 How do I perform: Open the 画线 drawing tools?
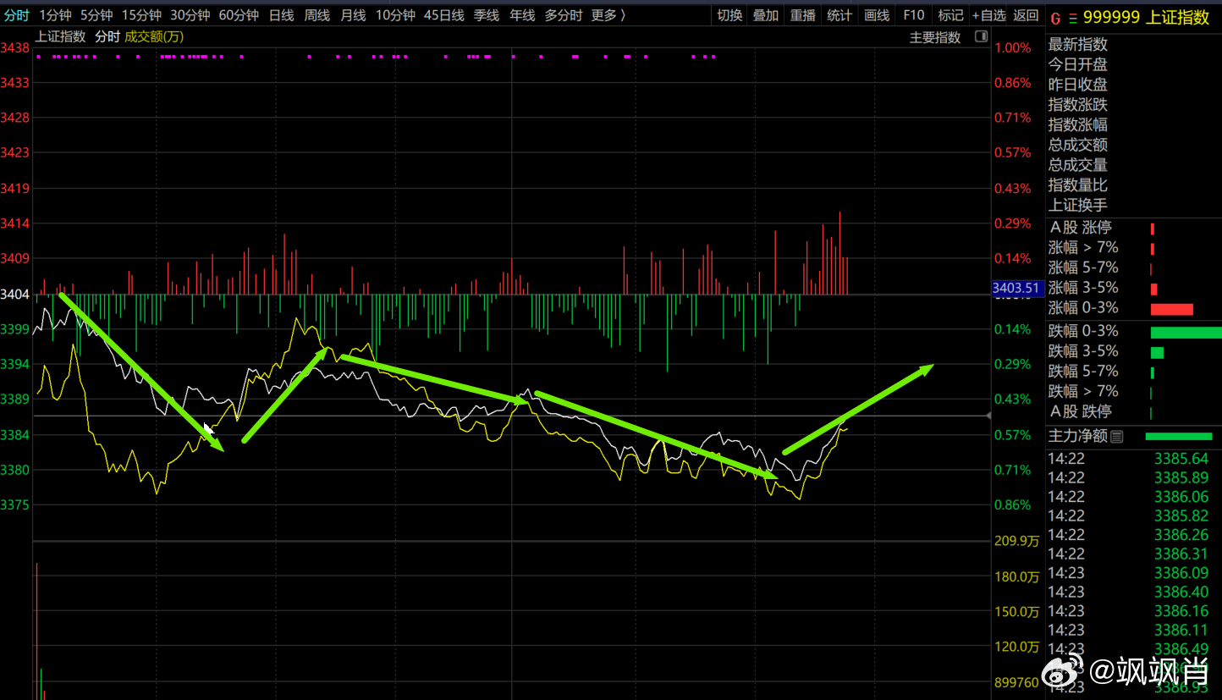point(876,15)
